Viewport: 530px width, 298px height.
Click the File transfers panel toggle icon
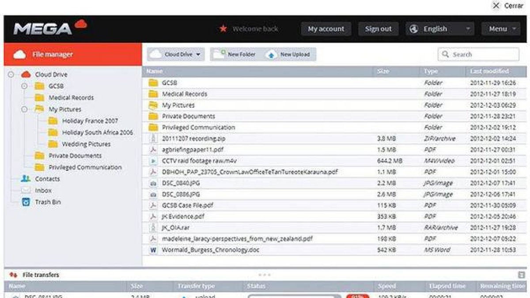(521, 275)
